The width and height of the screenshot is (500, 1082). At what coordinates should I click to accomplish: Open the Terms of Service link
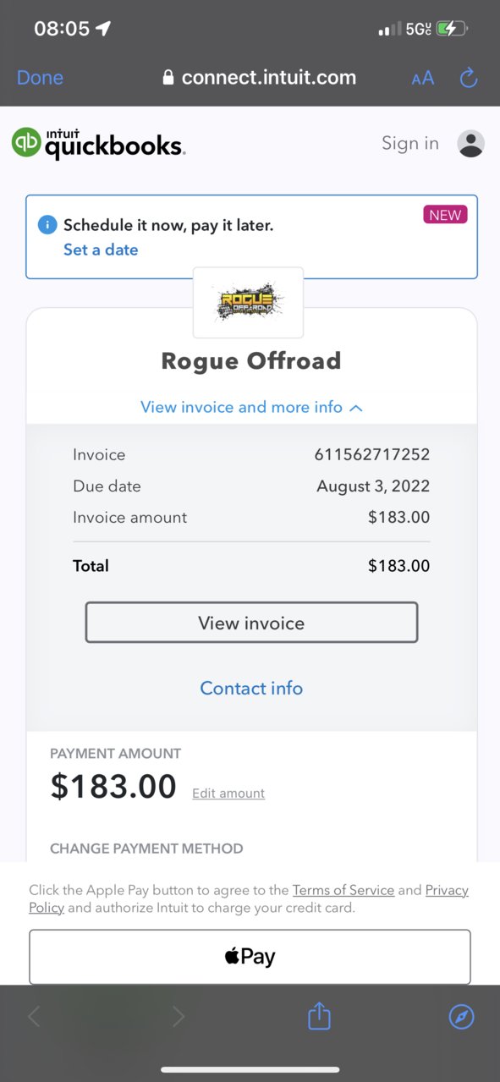[343, 890]
